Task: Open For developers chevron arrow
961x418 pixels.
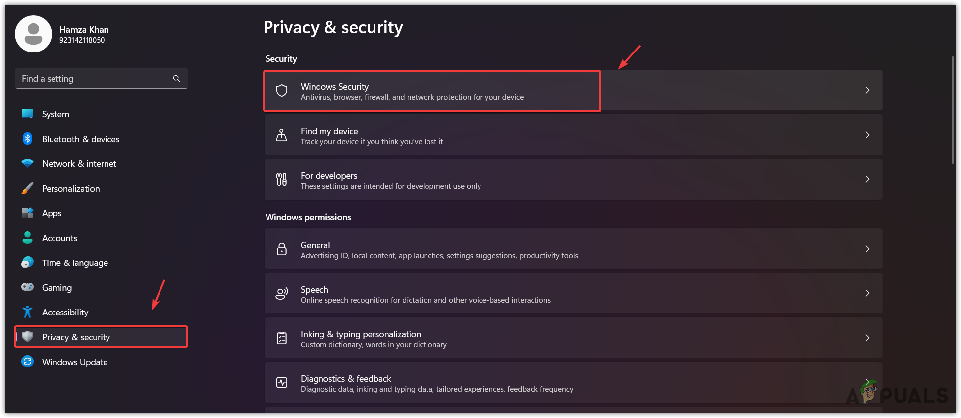Action: pyautogui.click(x=867, y=179)
